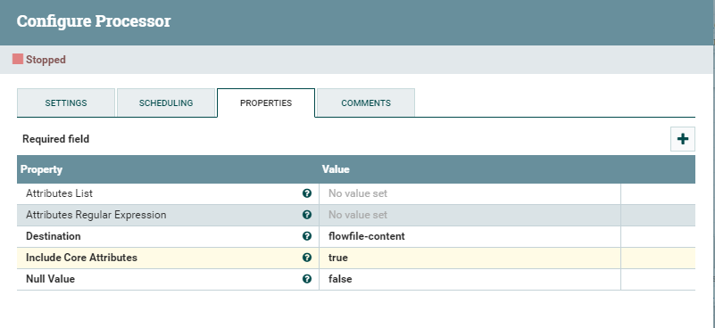Select the Include Core Attributes property name
This screenshot has height=328, width=715.
81,258
